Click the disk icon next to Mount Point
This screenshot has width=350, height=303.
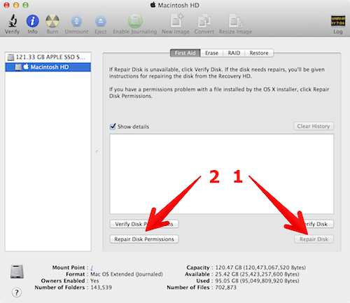[x=17, y=272]
